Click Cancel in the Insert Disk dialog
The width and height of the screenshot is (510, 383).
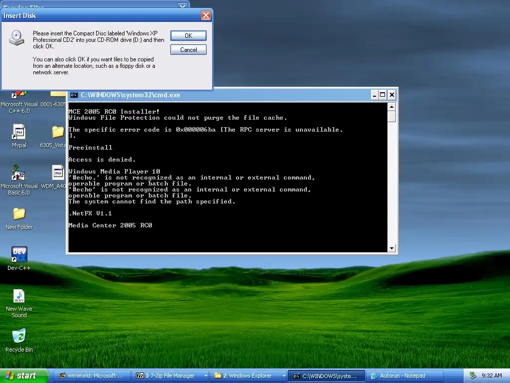pos(188,49)
